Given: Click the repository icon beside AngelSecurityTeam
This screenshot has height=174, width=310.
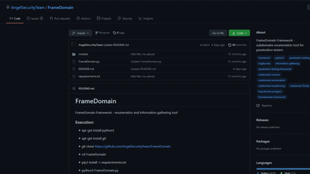Looking at the screenshot, I should coord(8,7).
